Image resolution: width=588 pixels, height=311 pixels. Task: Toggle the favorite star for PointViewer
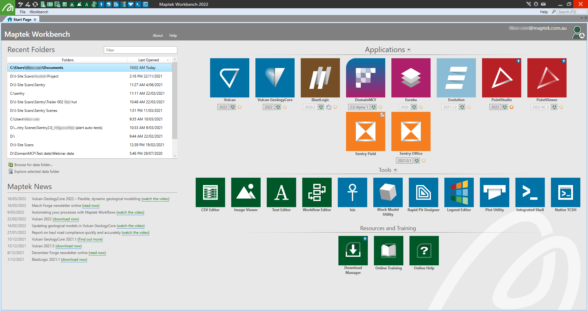(x=561, y=107)
